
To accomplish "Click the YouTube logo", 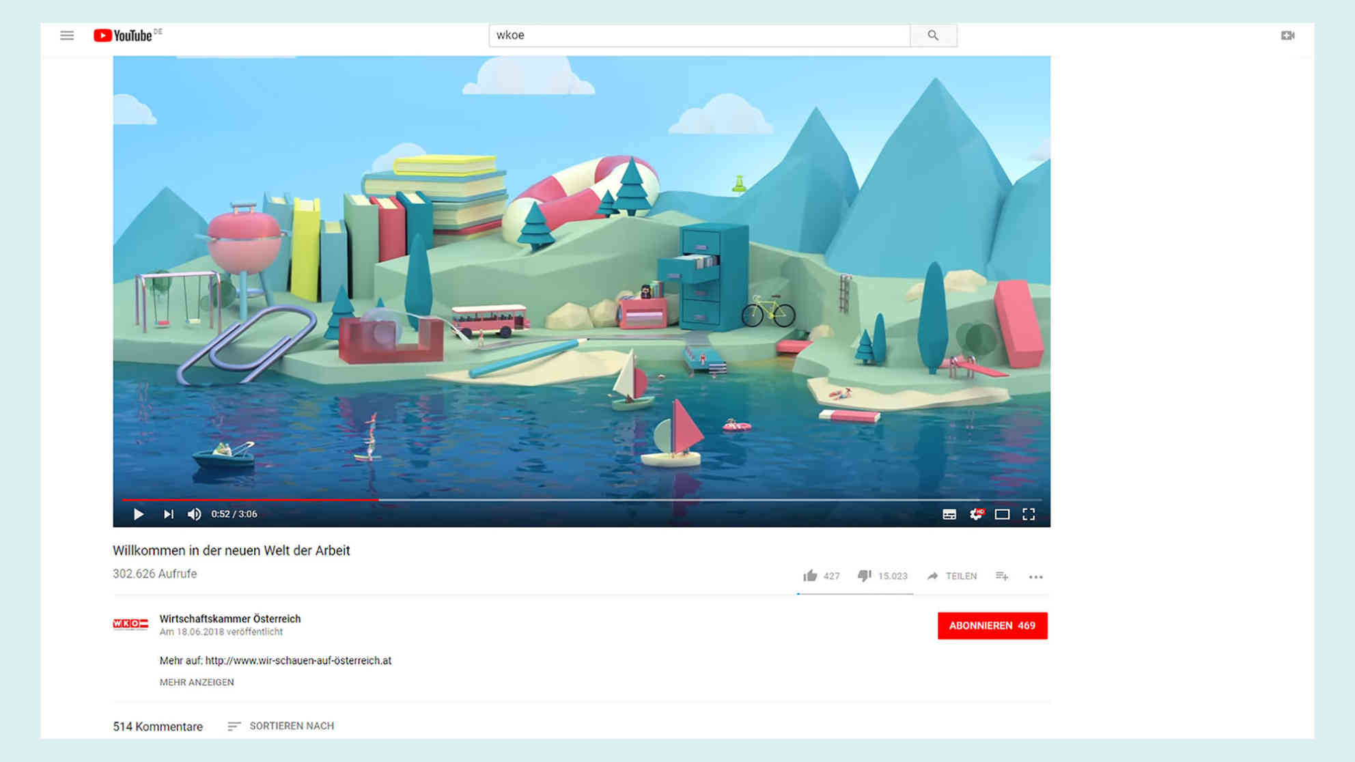I will 124,36.
